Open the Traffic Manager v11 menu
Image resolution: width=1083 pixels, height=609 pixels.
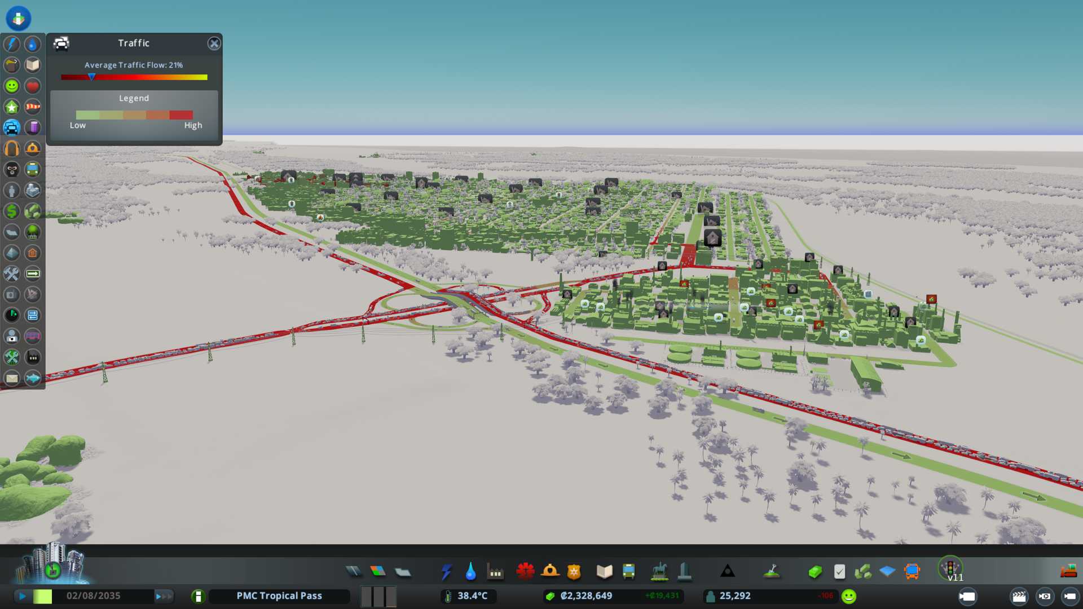coord(951,568)
